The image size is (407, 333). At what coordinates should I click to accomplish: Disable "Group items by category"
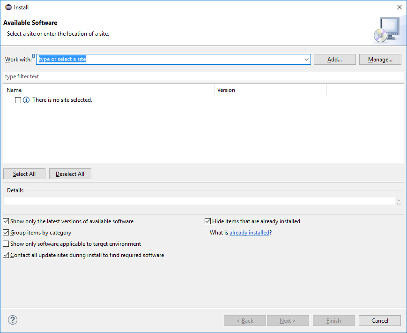tap(6, 232)
